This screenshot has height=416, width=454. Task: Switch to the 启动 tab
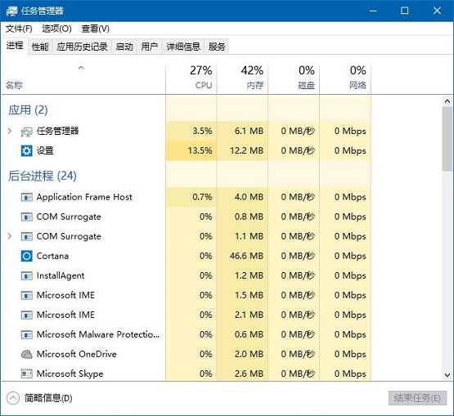click(124, 47)
